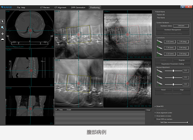
Task: Clear the event log list
Action: tap(148, 110)
